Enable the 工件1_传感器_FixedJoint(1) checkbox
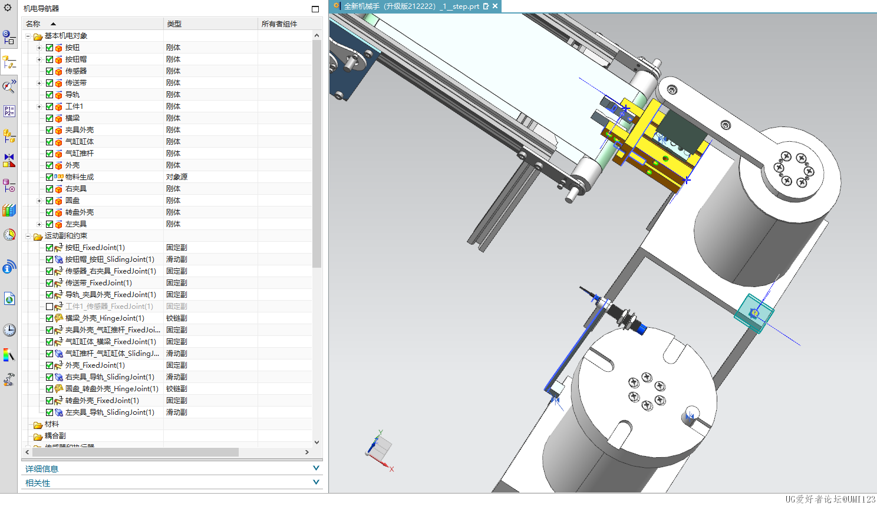 50,307
